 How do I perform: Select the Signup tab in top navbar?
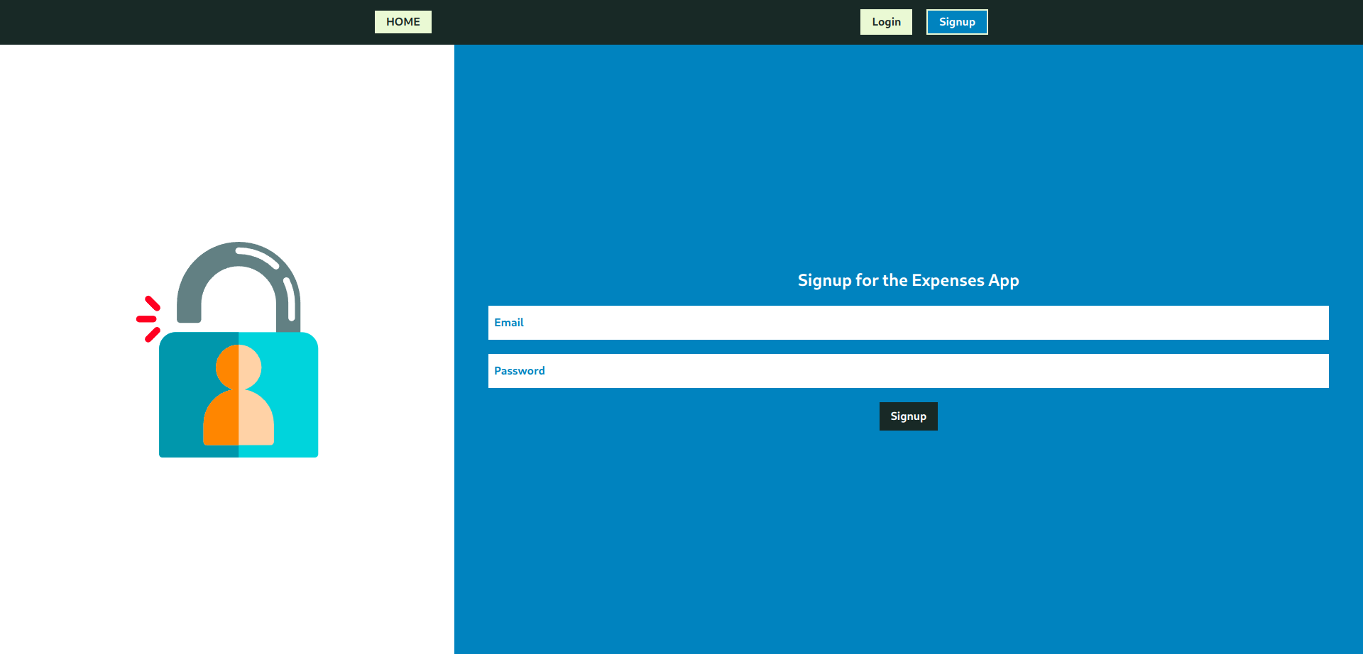[x=956, y=22]
